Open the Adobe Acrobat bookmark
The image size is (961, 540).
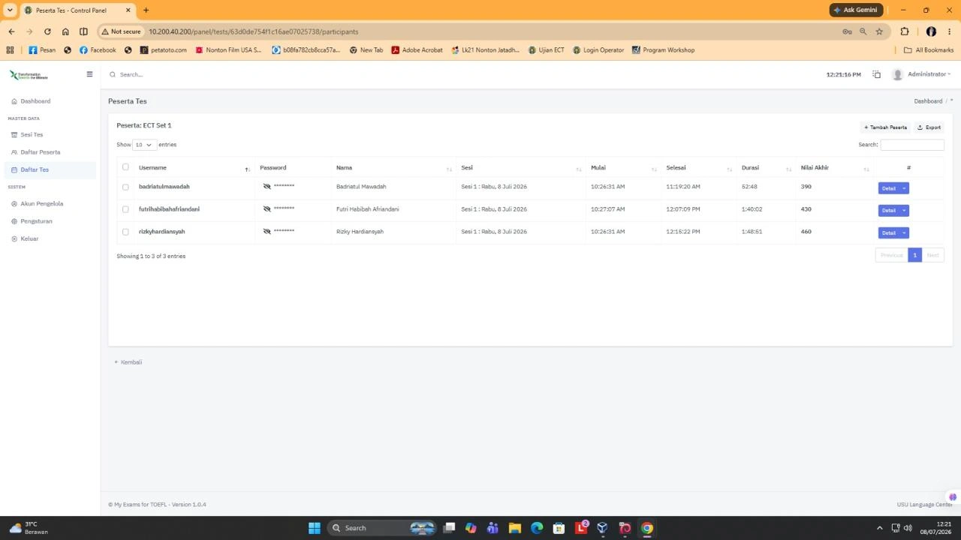pyautogui.click(x=417, y=50)
